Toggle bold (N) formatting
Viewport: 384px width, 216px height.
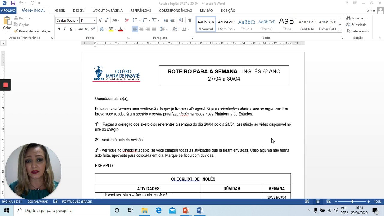(x=59, y=29)
